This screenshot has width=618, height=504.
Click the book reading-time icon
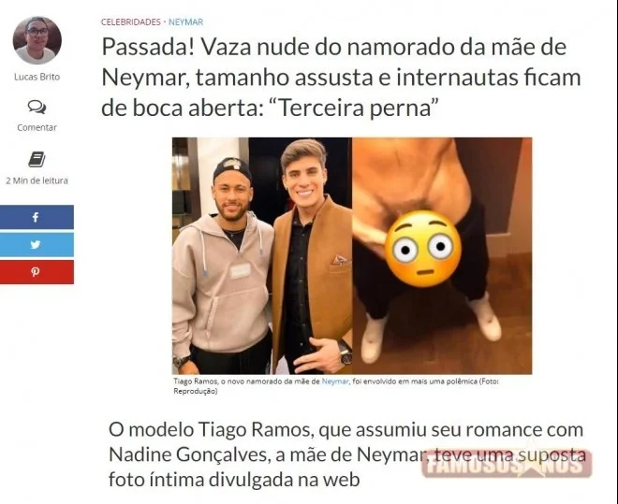click(37, 159)
